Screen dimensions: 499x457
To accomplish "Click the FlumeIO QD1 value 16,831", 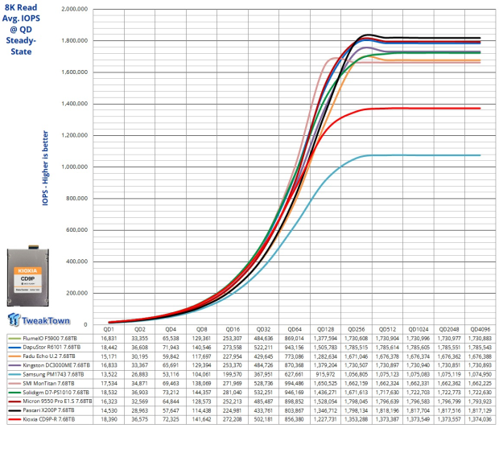I will coord(109,338).
